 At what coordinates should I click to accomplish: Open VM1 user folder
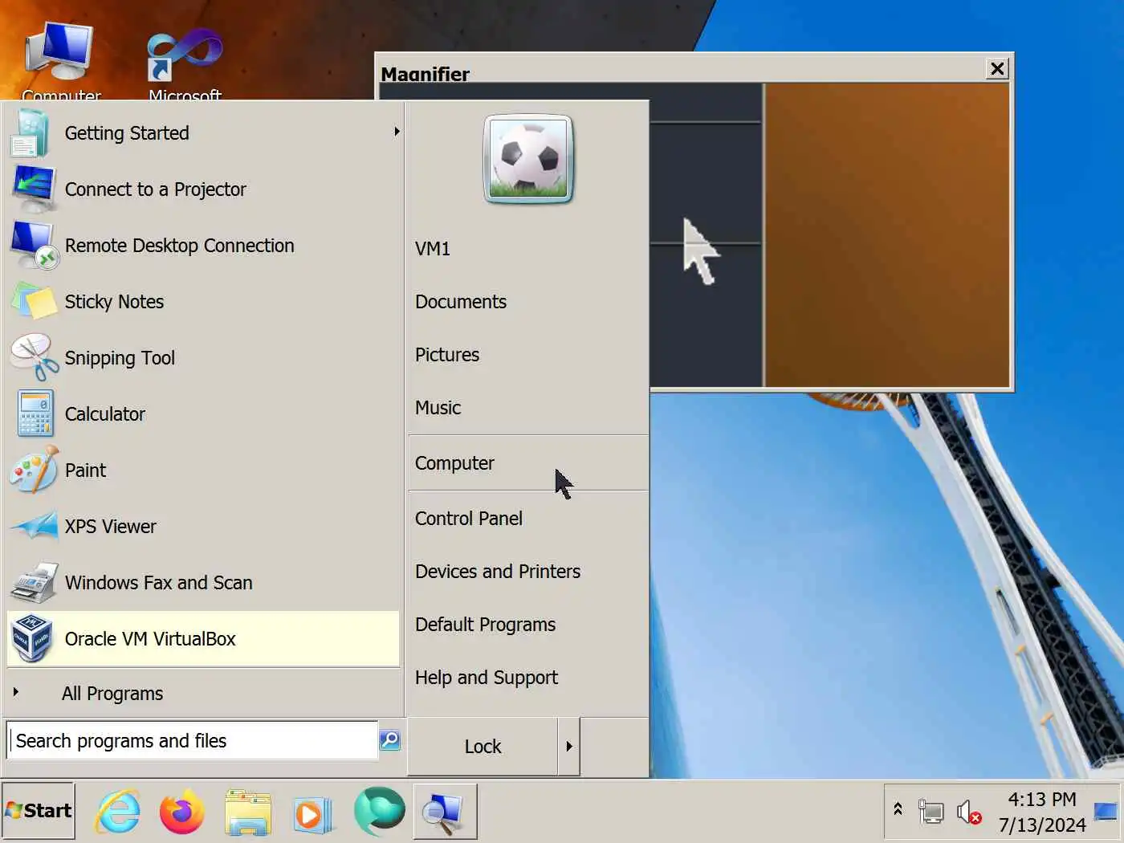(433, 249)
